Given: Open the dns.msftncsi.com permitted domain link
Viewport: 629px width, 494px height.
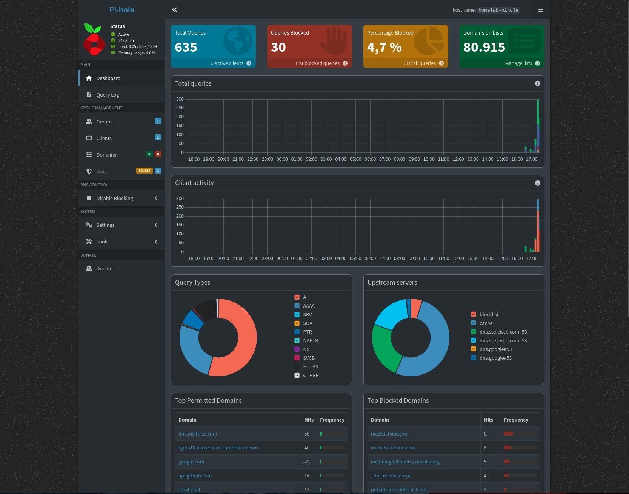Looking at the screenshot, I should pyautogui.click(x=198, y=434).
